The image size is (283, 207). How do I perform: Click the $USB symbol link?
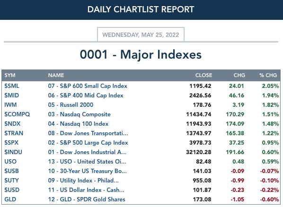pyautogui.click(x=11, y=171)
